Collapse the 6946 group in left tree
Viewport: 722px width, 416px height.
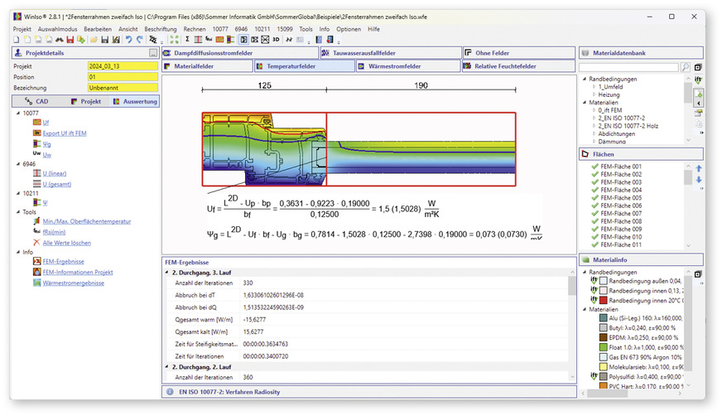[x=18, y=163]
